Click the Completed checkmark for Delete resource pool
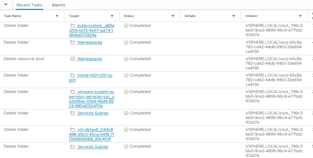 coord(126,59)
